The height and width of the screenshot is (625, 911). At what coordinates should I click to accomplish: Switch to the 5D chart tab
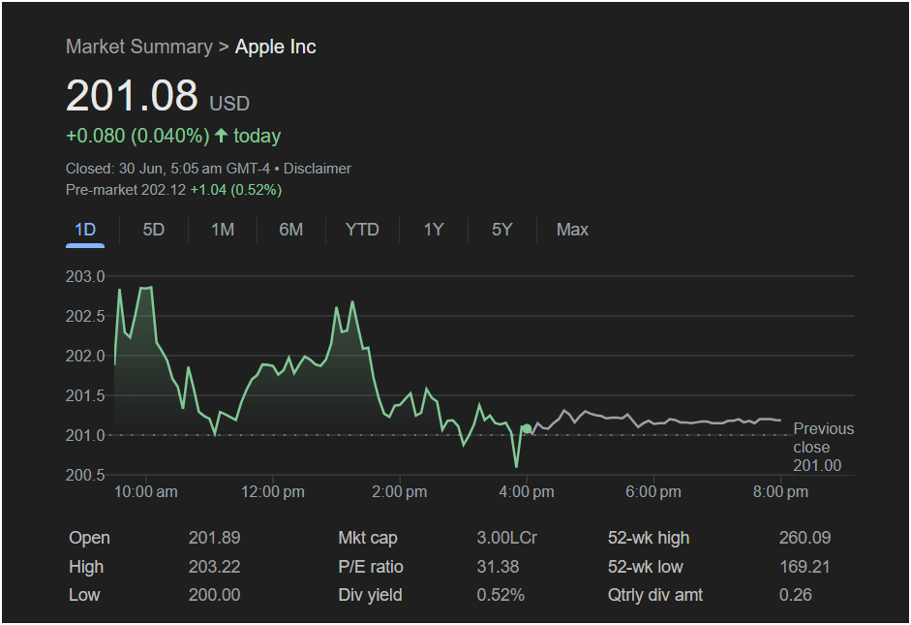click(x=153, y=230)
